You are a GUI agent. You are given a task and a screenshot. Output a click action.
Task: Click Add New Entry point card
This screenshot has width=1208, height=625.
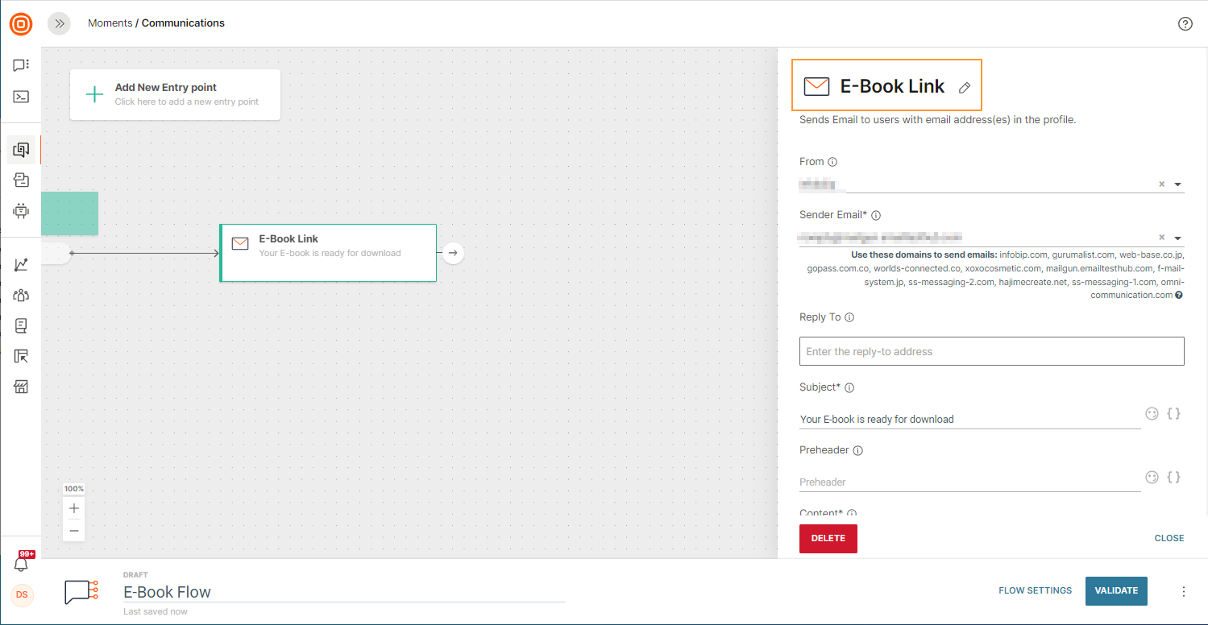(x=175, y=94)
